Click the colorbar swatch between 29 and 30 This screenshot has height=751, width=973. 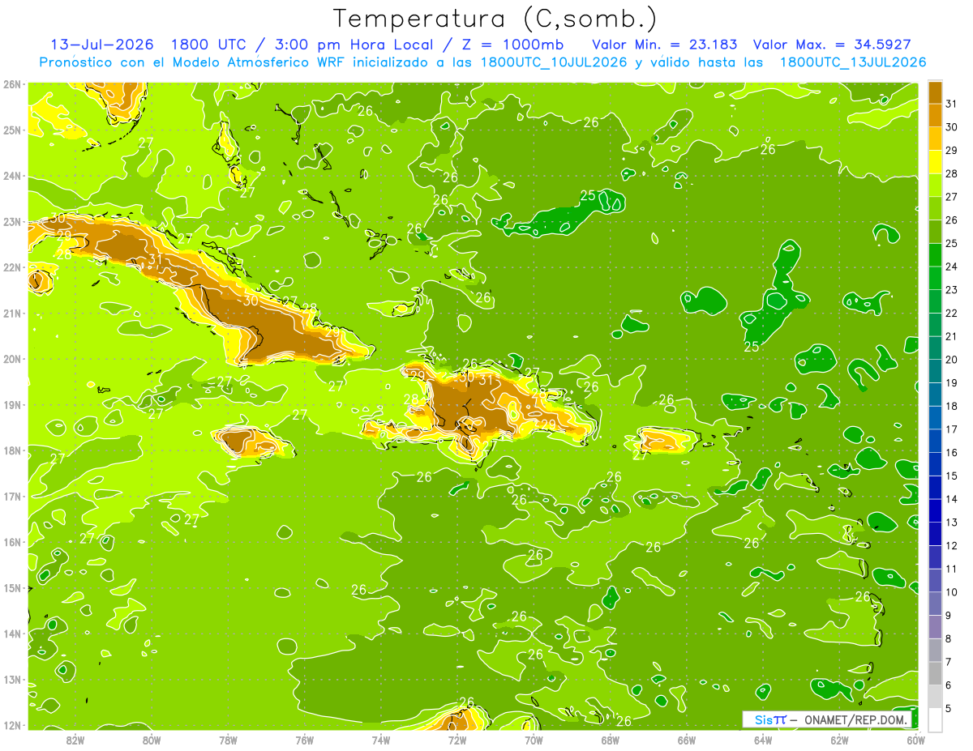(x=935, y=139)
